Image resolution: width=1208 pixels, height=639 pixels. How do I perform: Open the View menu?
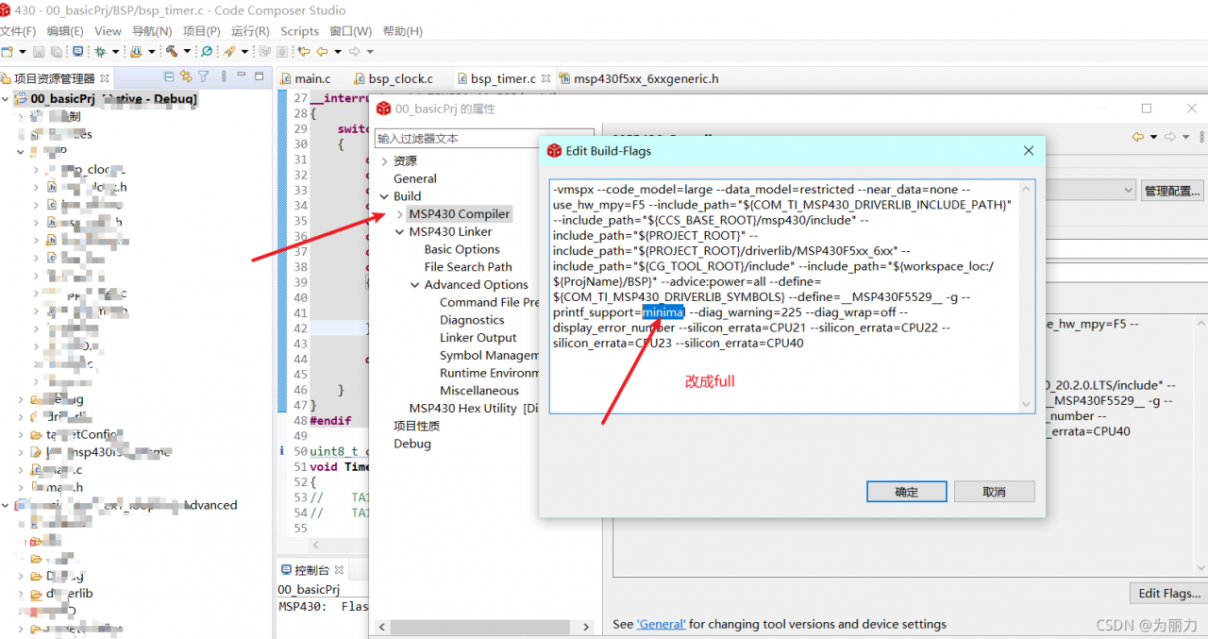108,31
